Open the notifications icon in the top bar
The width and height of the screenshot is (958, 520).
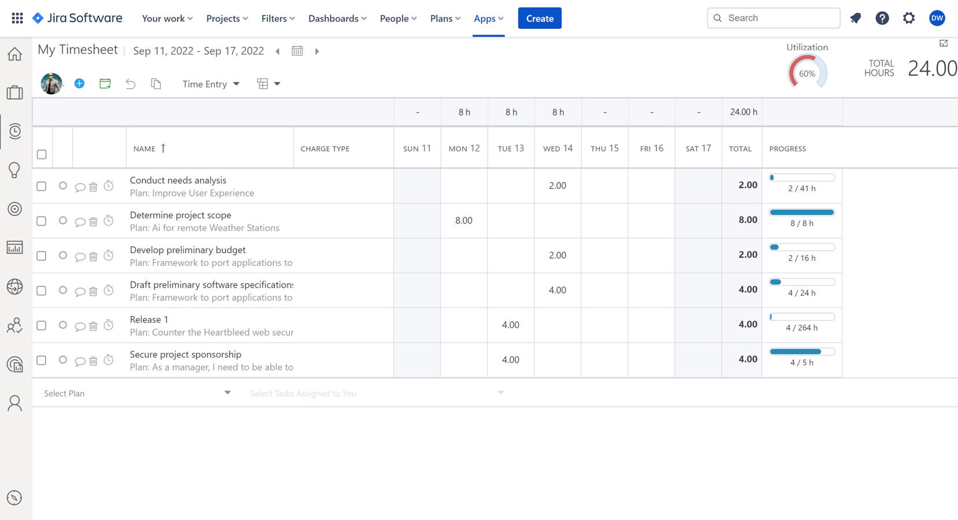click(x=855, y=18)
